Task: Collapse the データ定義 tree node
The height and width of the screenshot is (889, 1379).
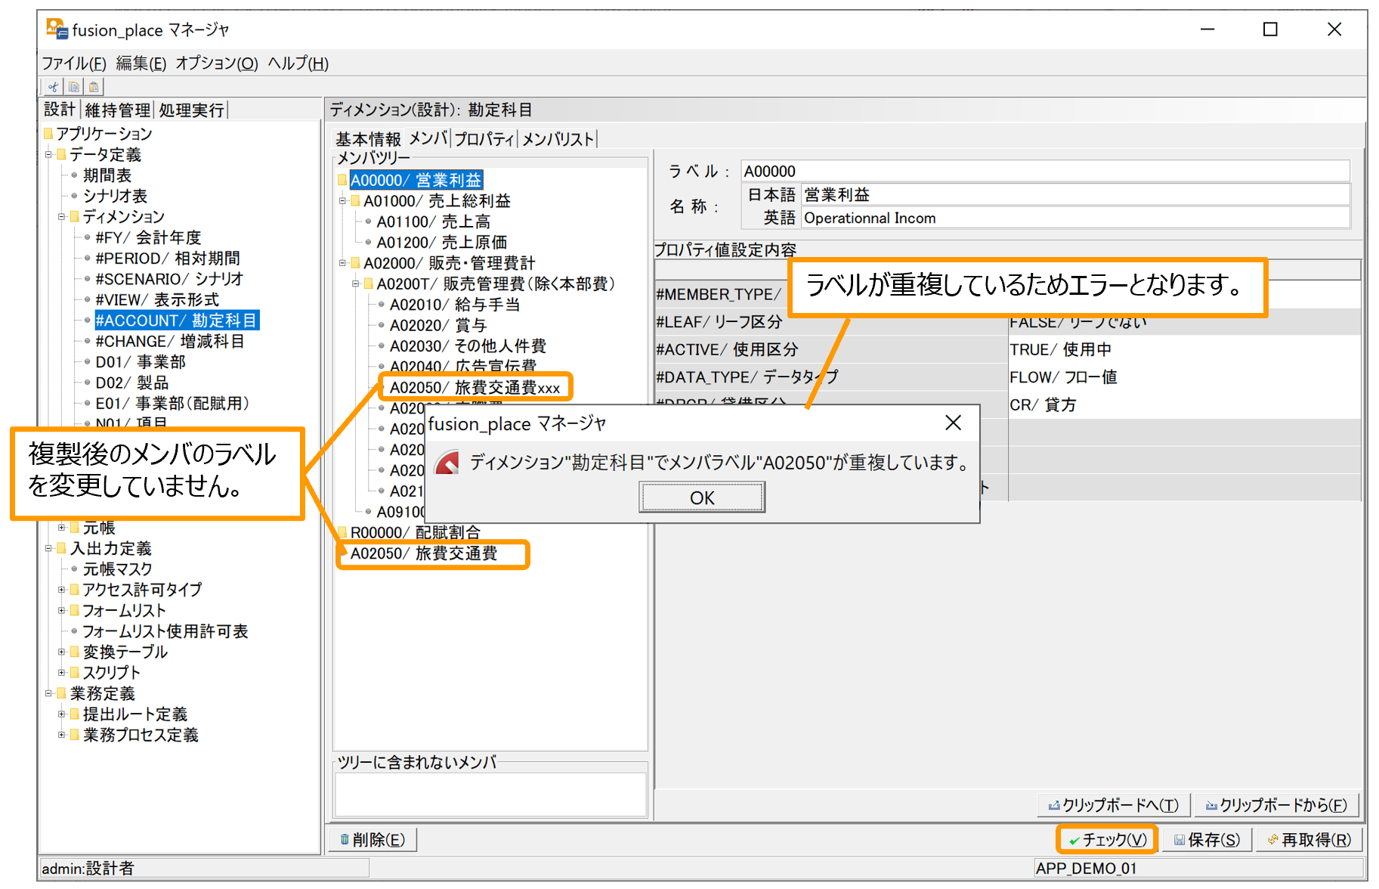Action: coord(48,154)
